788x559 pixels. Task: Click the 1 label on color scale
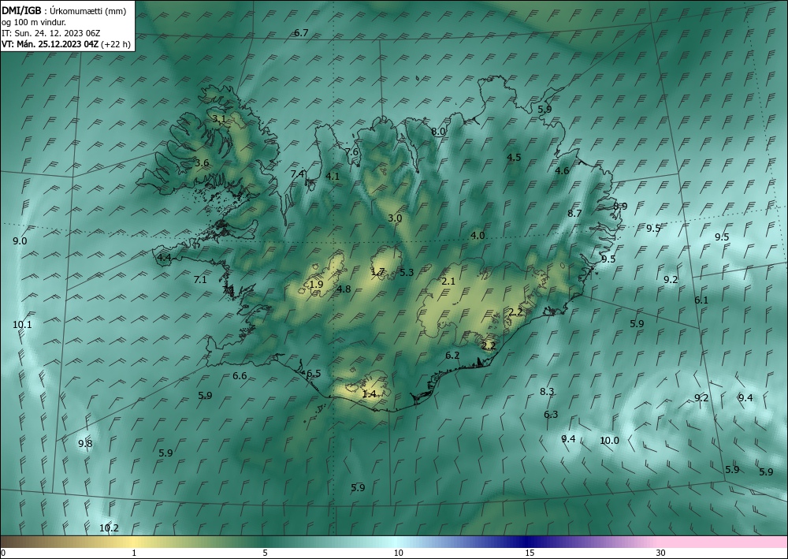click(134, 553)
